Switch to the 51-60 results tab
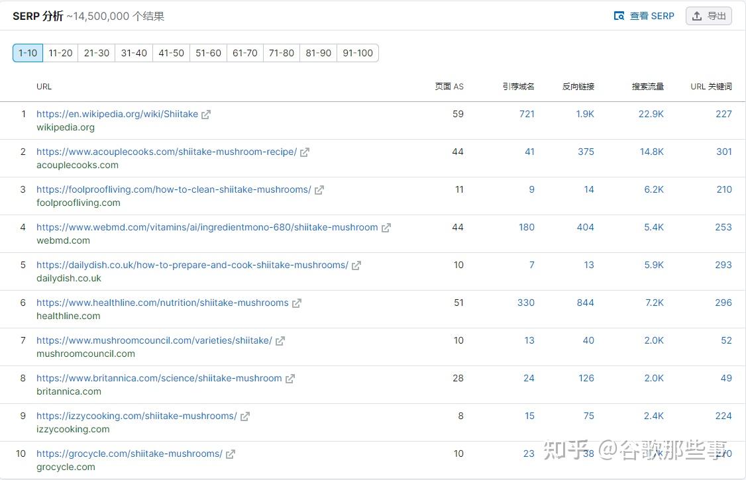This screenshot has height=480, width=746. tap(209, 53)
